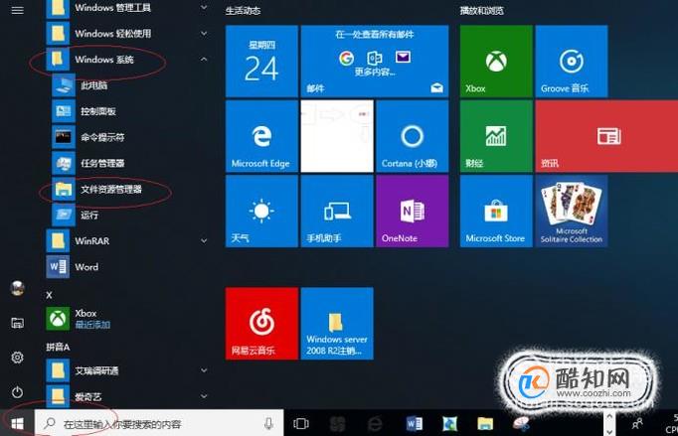678x436 pixels.
Task: Open the Finance (财经) tile
Action: (496, 136)
